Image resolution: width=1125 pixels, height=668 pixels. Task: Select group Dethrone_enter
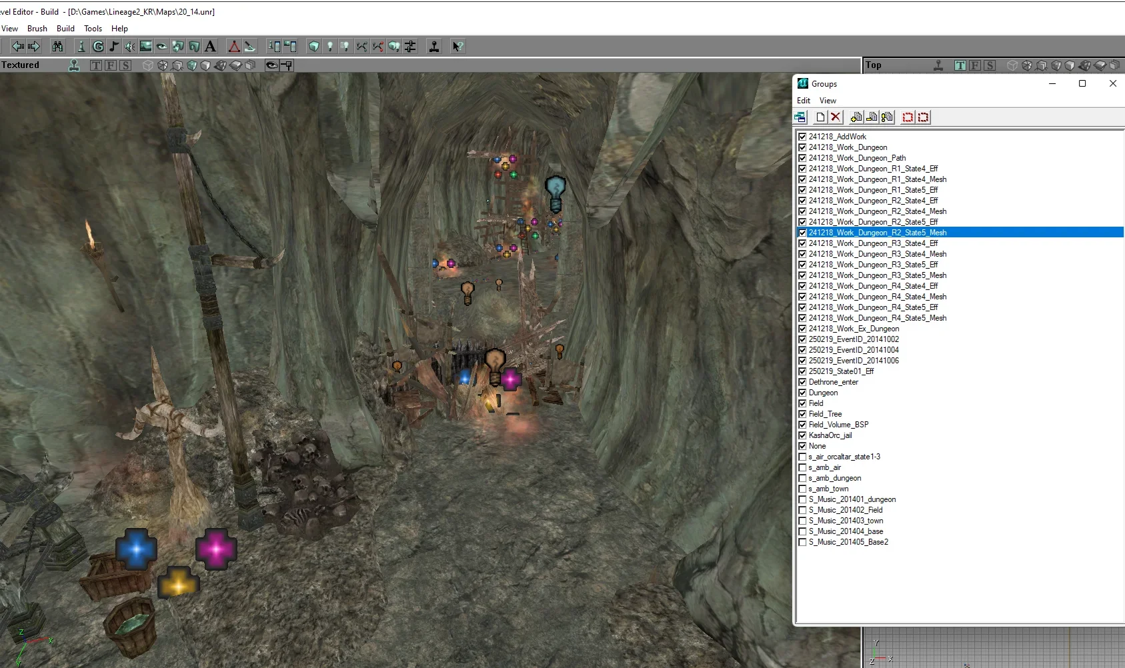(x=834, y=382)
